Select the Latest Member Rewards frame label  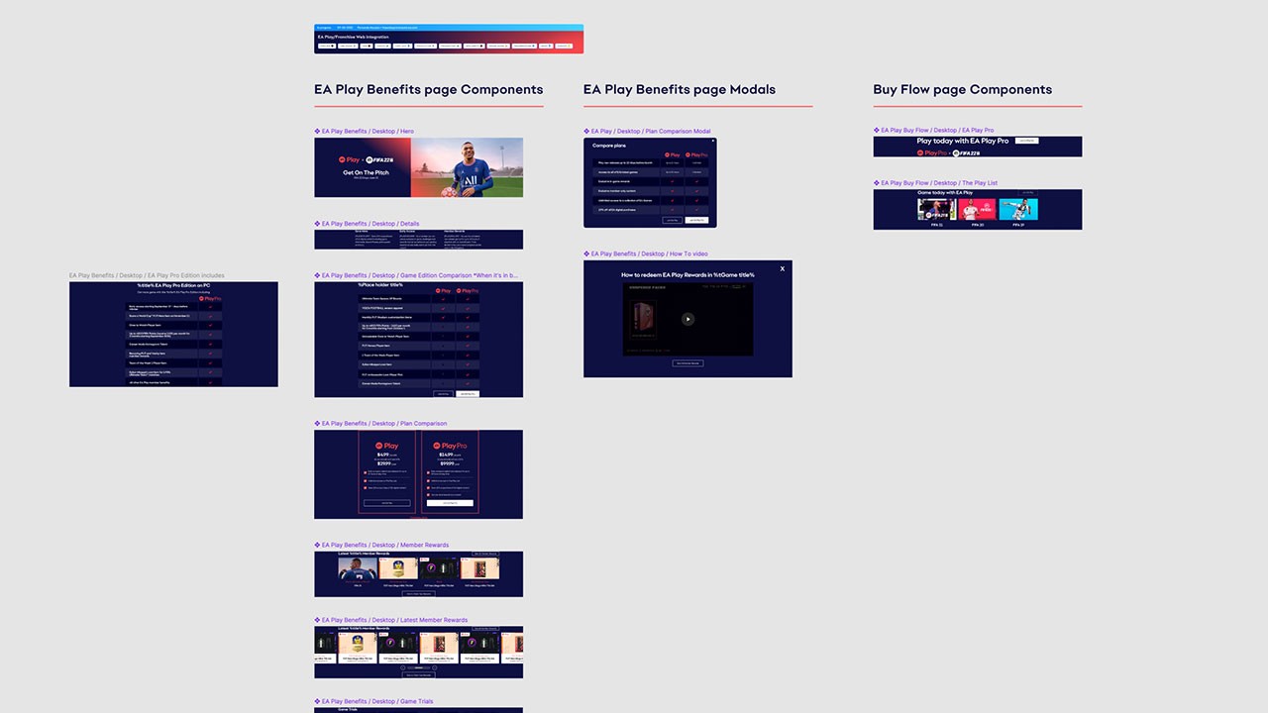[x=391, y=620]
